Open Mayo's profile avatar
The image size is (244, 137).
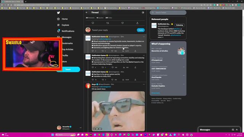[88, 86]
